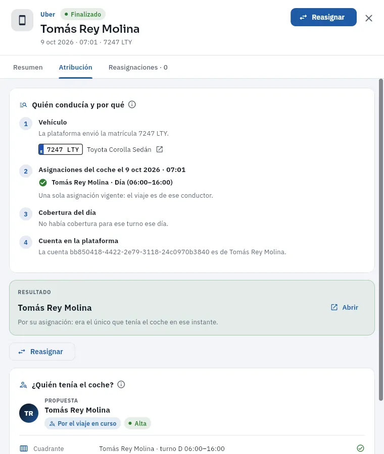This screenshot has width=384, height=454.
Task: Click the Alta confidence chip
Action: click(x=137, y=423)
